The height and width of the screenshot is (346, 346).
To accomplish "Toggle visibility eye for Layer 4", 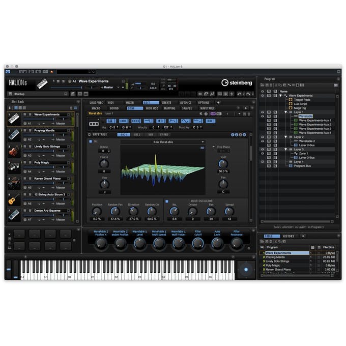I will [263, 162].
